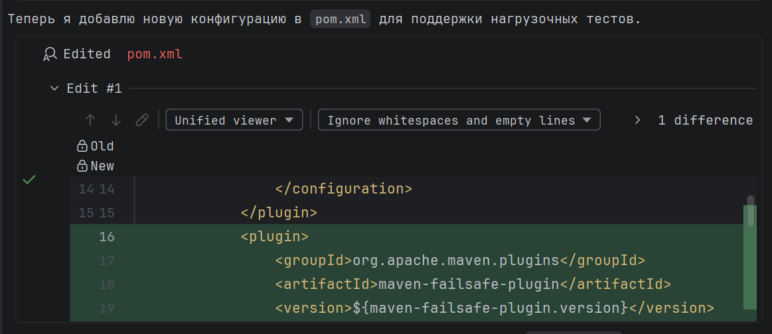This screenshot has height=334, width=772.
Task: Click the diff viewer vertical scrollbar thumb
Action: [751, 201]
